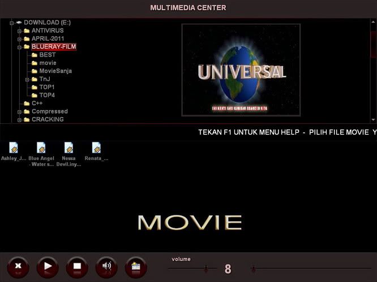
Task: Click the TOP1 folder icon
Action: (x=35, y=87)
